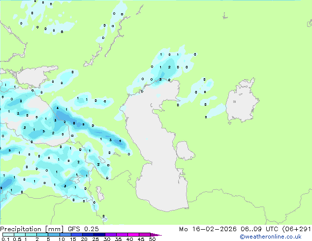Viewport: 312px width, 241px height.
Task: Click the legend label '15'
Action: click(73, 239)
